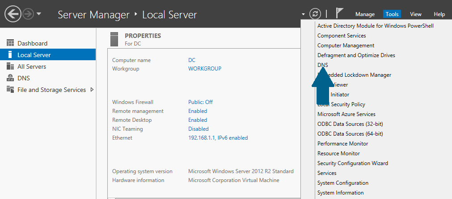Viewport: 452px width, 199px height.
Task: Click the WORKGROUP link
Action: point(205,69)
